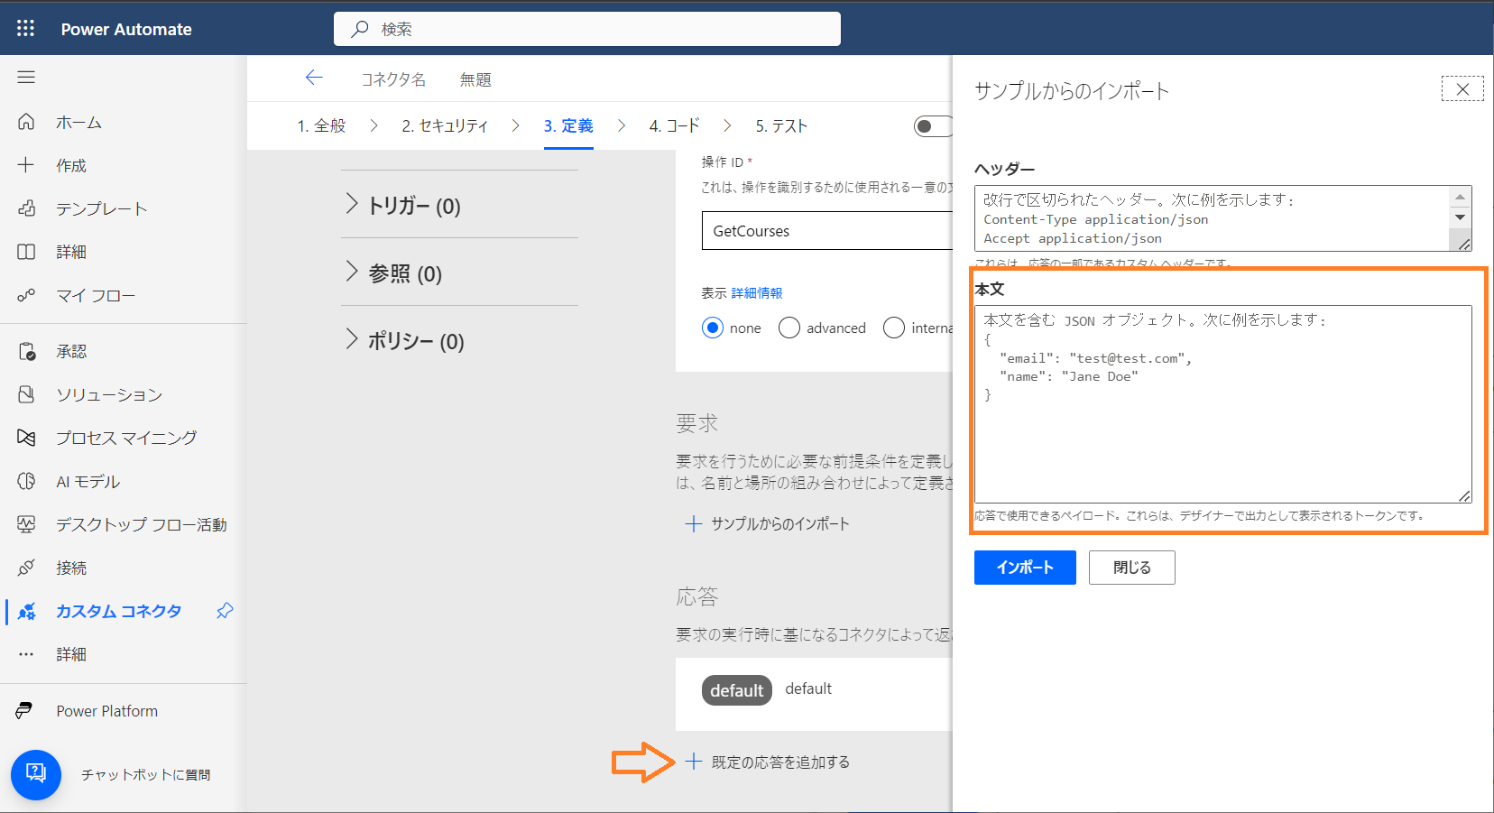Click the Power Automate title
Viewport: 1494px width, 813px height.
(x=126, y=29)
